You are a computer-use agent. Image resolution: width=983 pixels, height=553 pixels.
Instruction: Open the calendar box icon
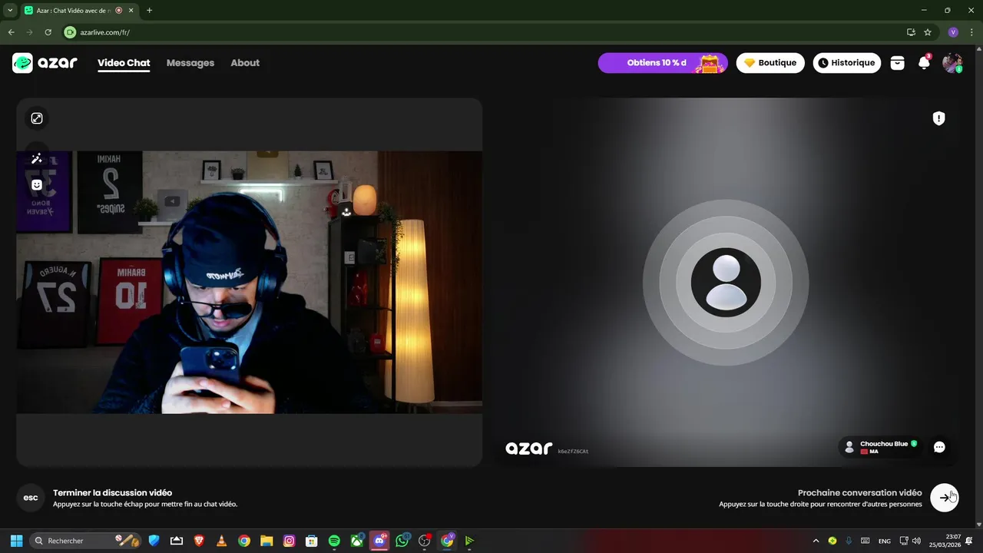click(x=897, y=63)
